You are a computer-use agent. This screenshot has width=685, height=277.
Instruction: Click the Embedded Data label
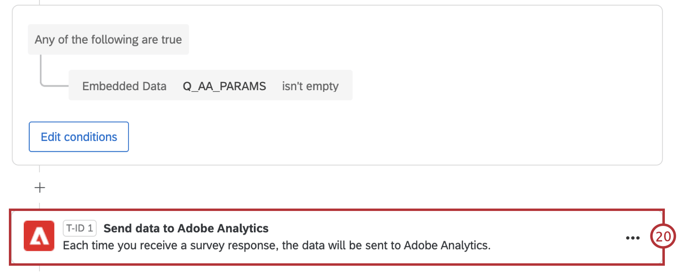click(125, 86)
